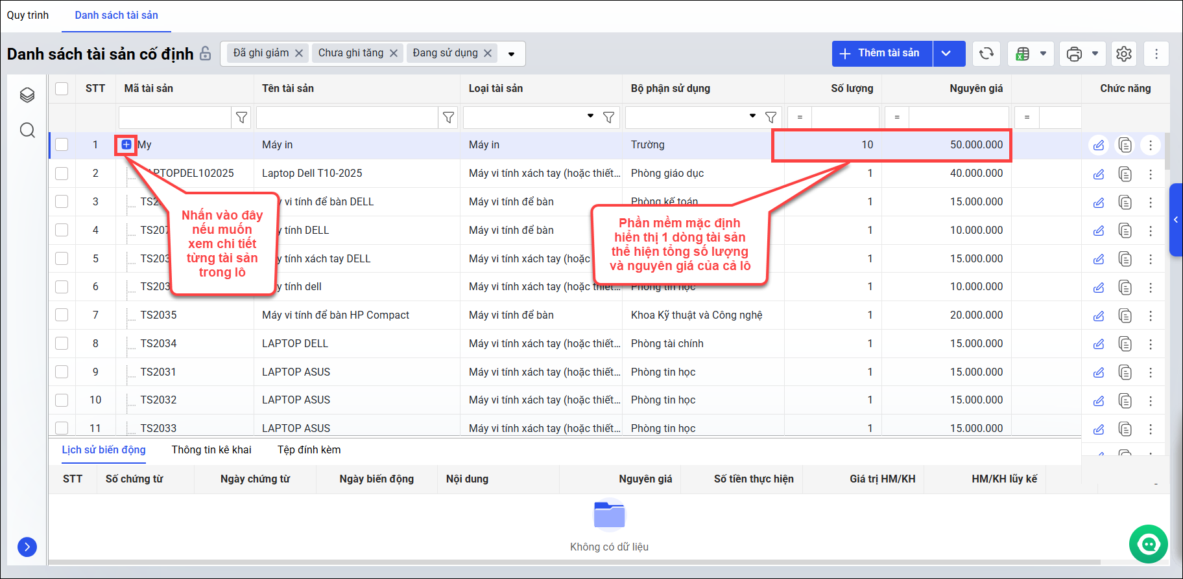
Task: Switch to the Quy trình tab
Action: coord(28,15)
